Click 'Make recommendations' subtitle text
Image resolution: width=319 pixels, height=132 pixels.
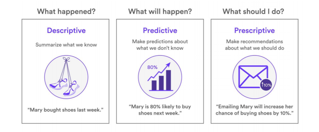(255, 41)
